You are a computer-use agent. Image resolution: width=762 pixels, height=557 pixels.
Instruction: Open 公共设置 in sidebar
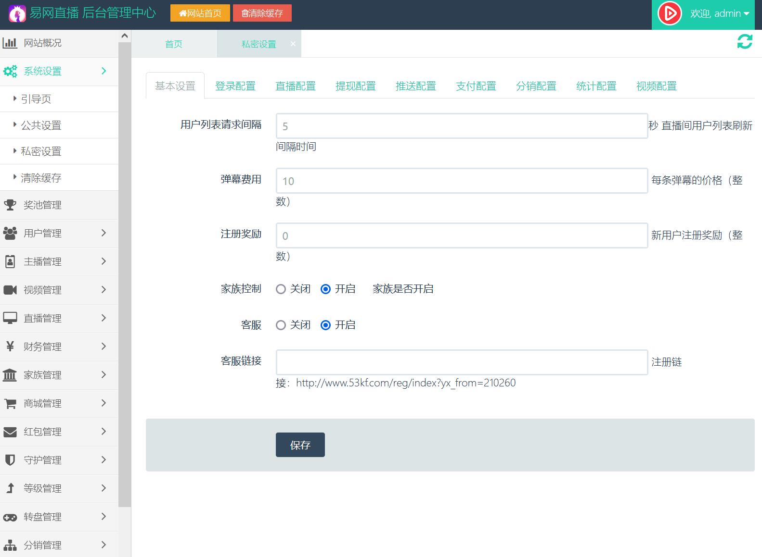[59, 125]
